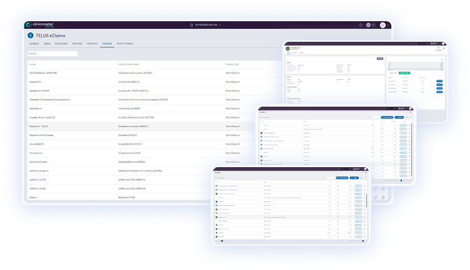Open the PRODUCTS tab

coord(92,44)
